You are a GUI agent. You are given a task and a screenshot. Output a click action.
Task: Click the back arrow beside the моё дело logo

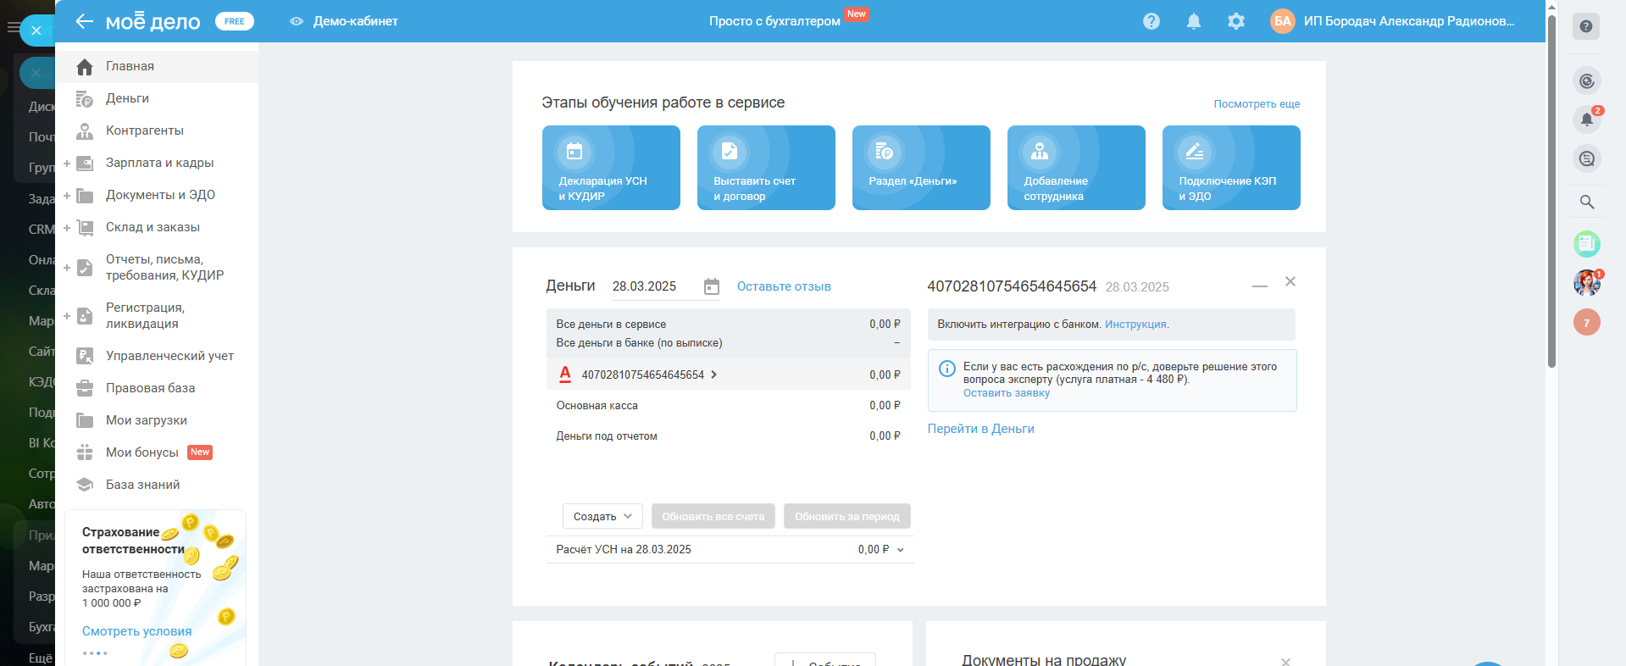84,21
